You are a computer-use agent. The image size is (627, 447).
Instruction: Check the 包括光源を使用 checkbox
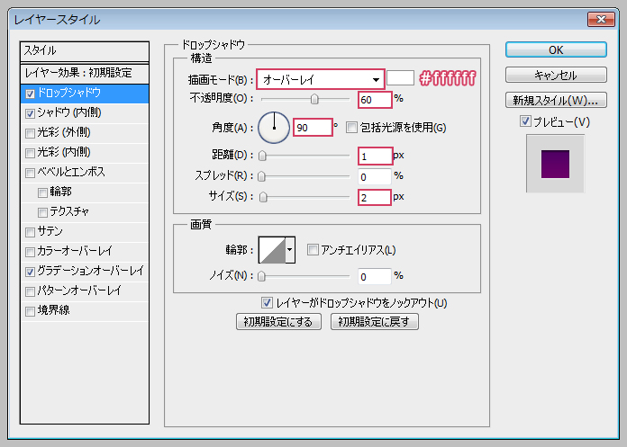[x=351, y=128]
